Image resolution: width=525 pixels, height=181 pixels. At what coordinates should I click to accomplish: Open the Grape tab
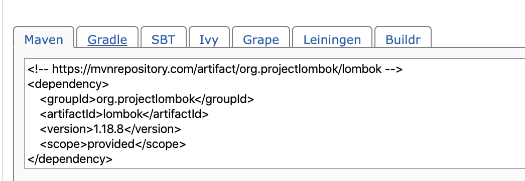pyautogui.click(x=261, y=40)
